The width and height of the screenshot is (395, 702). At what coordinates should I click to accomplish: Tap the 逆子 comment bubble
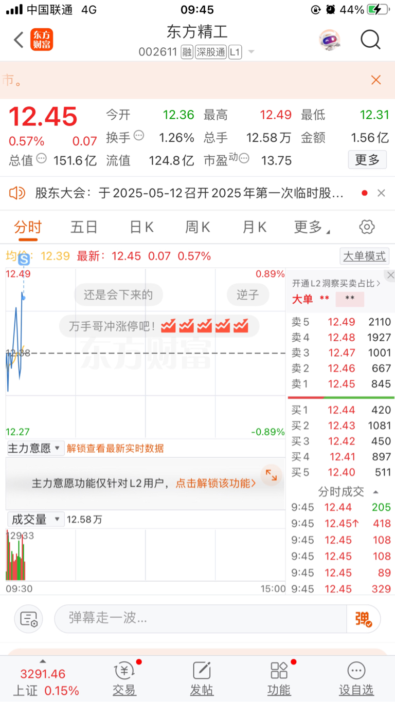pos(247,295)
